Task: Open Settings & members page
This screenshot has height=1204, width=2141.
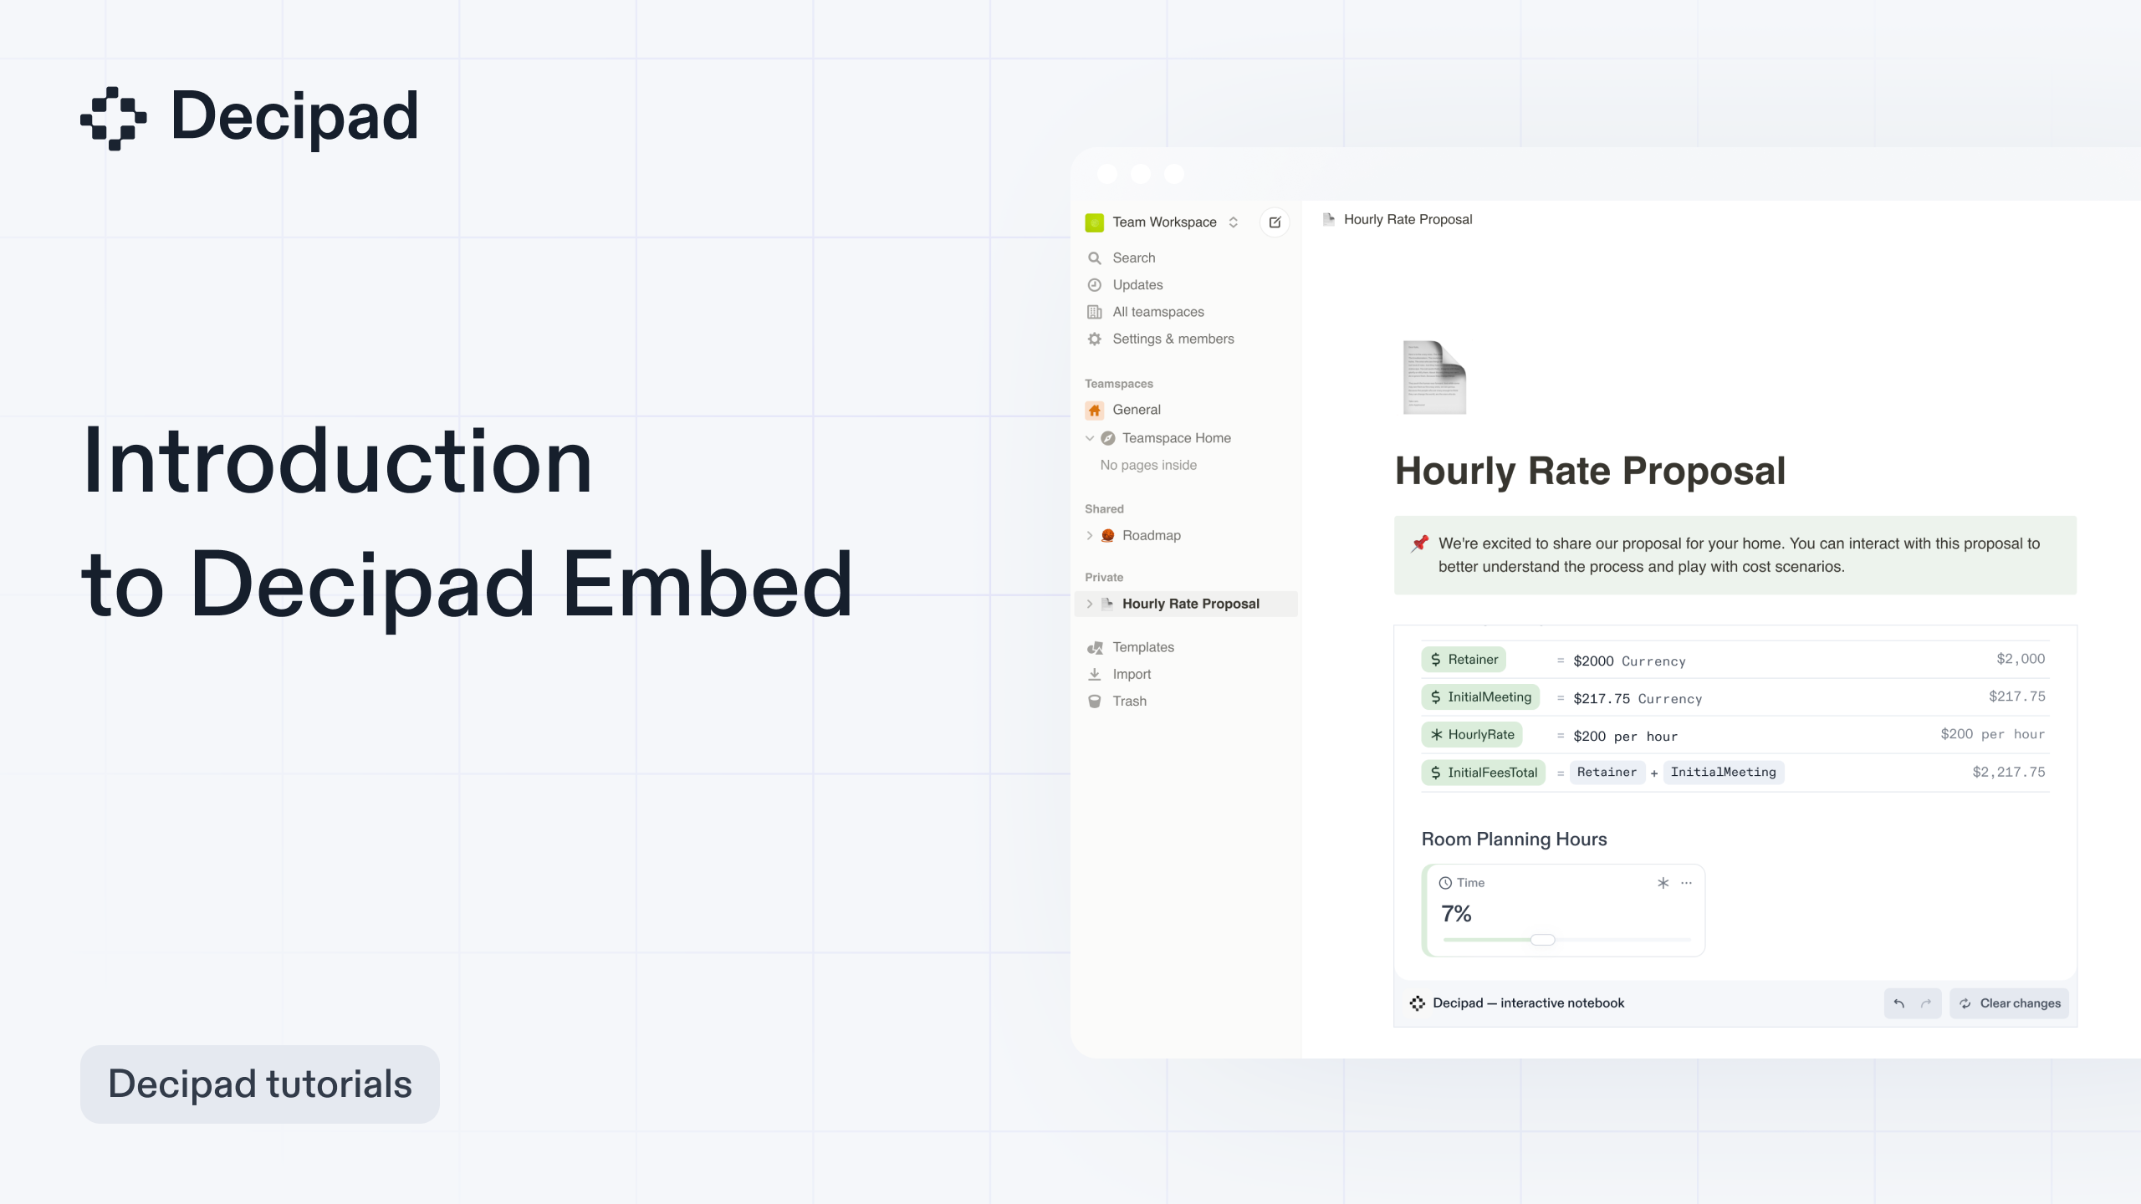Action: pos(1172,338)
